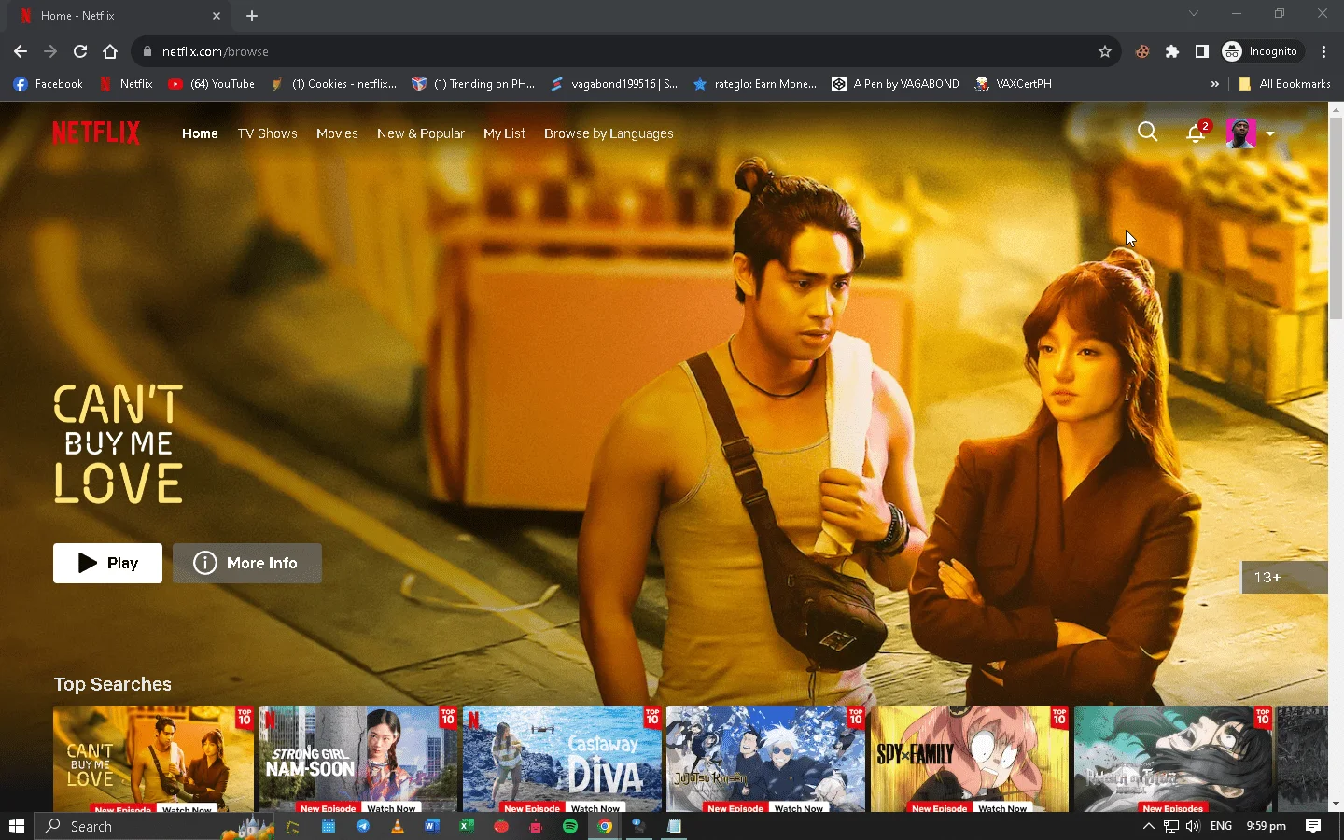Screen dimensions: 1344x840
Task: Click the profile avatar picture
Action: (x=1241, y=133)
